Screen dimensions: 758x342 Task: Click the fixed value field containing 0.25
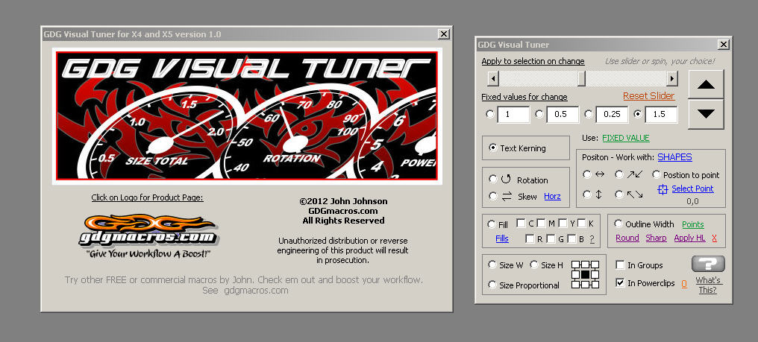pyautogui.click(x=612, y=115)
